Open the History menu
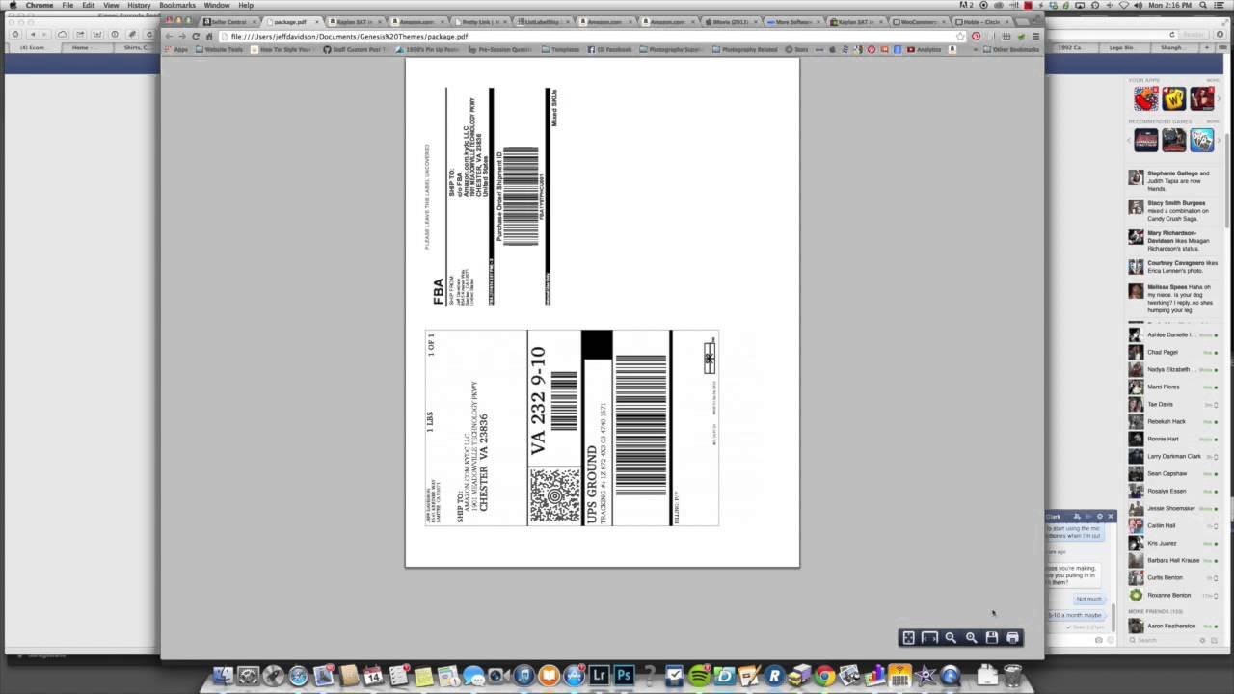Image resolution: width=1234 pixels, height=694 pixels. click(x=139, y=5)
